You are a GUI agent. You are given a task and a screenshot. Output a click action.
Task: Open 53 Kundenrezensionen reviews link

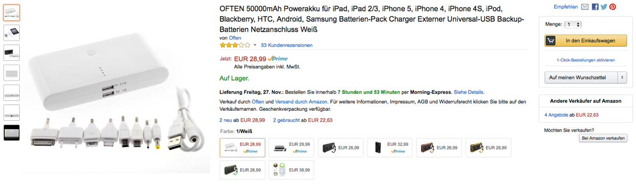(287, 45)
